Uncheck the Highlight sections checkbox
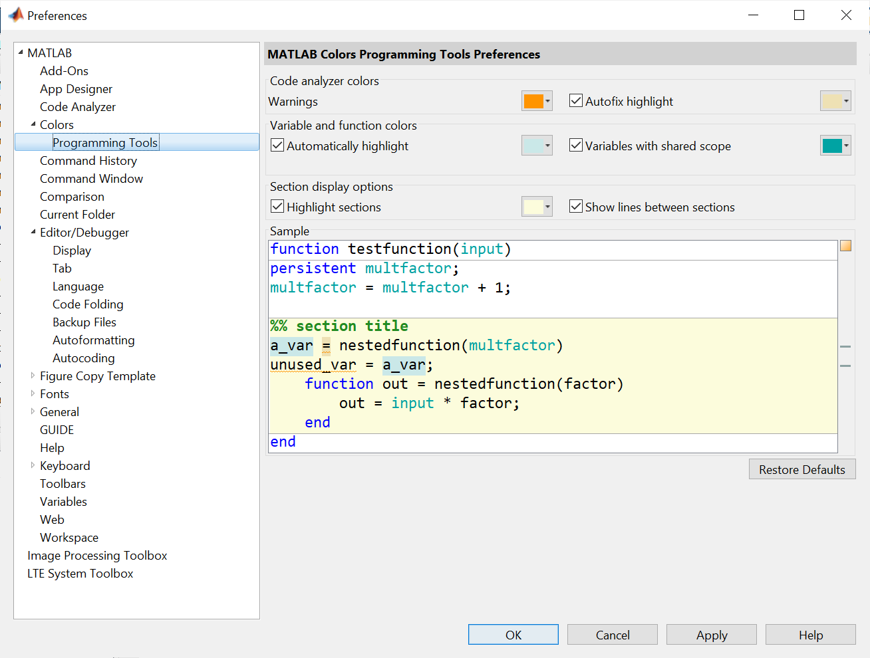This screenshot has height=658, width=870. 277,207
